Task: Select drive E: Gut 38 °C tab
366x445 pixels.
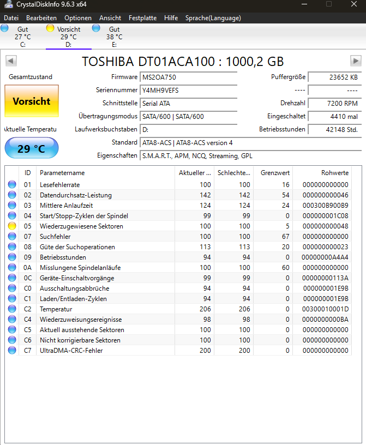Action: (x=114, y=37)
